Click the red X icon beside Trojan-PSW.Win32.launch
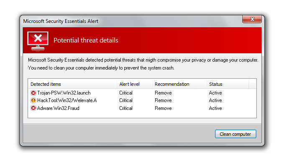Image resolution: width=289 pixels, height=162 pixels. tap(33, 93)
